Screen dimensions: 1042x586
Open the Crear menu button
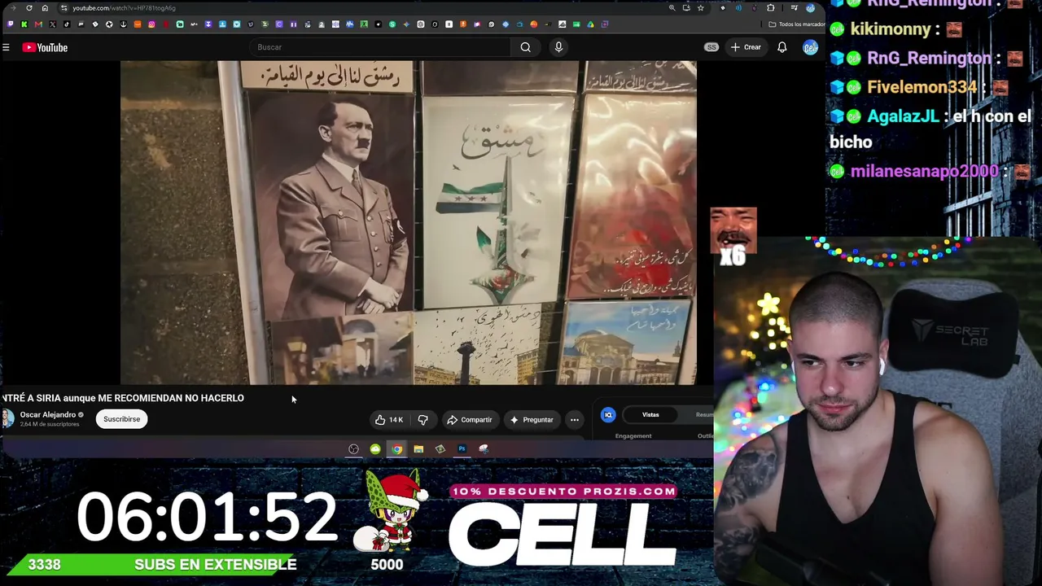coord(745,47)
